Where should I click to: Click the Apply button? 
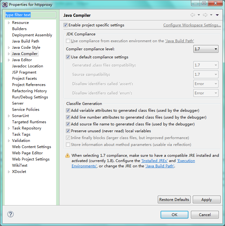click(x=207, y=200)
